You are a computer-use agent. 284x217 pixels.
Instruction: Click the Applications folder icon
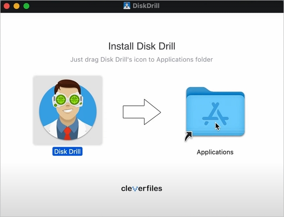[x=215, y=113]
